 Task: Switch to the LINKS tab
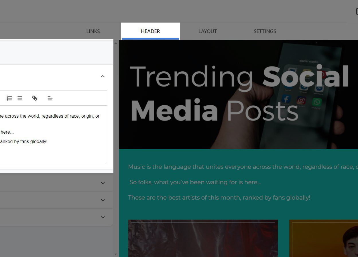click(x=93, y=31)
